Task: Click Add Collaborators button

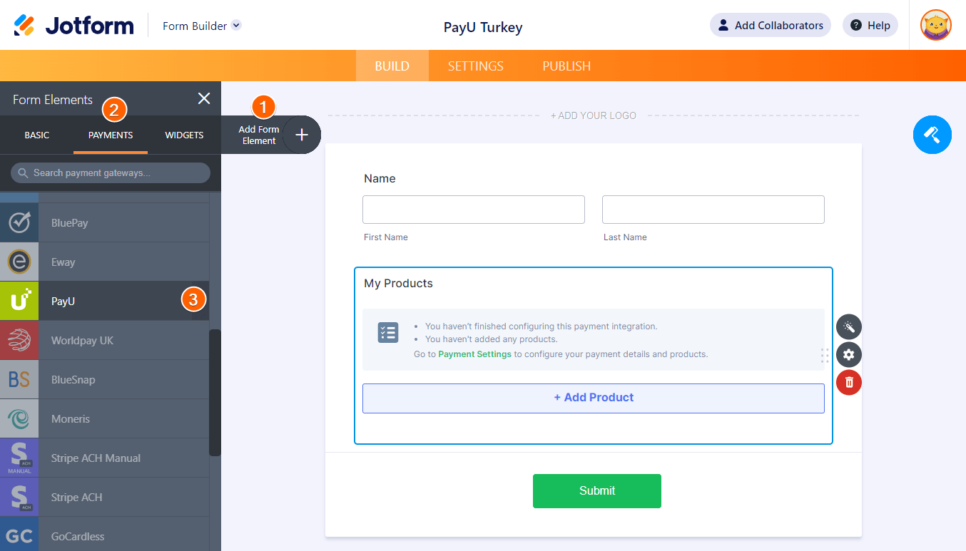Action: coord(771,26)
